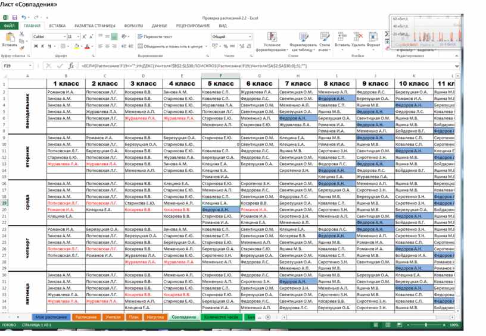Open the Calibri font name dropdown
Image resolution: width=486 pixels, height=336 pixels.
coord(63,37)
